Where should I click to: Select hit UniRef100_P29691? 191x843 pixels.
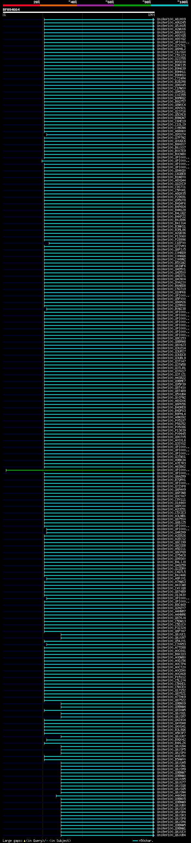pos(171,197)
